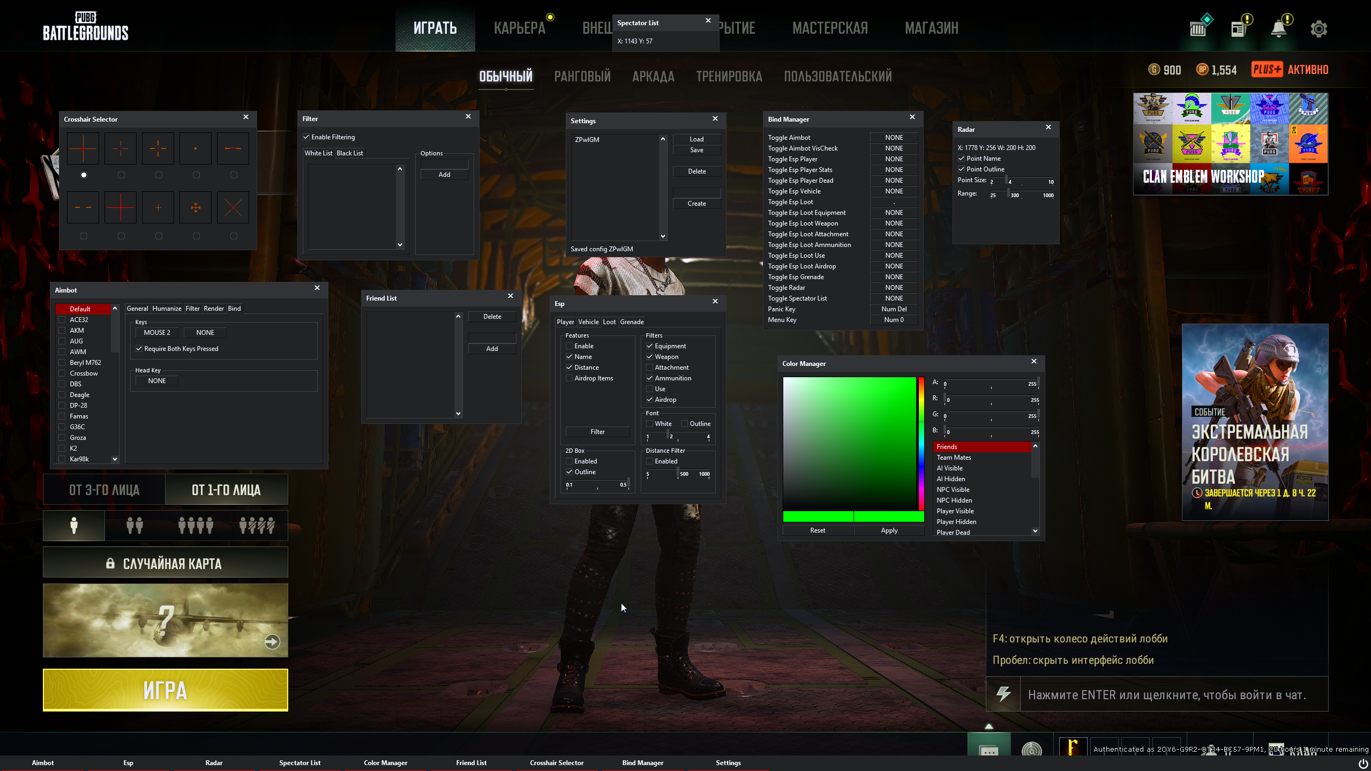Click the Spectator List icon in taskbar

click(x=299, y=762)
